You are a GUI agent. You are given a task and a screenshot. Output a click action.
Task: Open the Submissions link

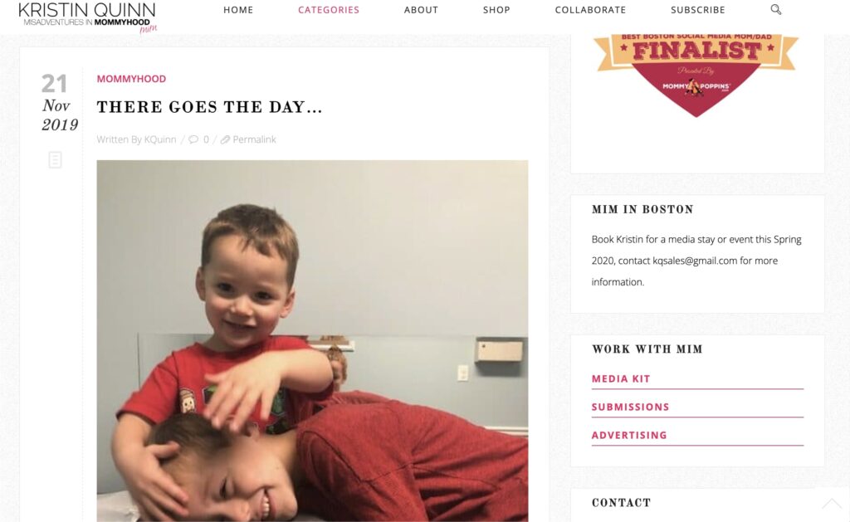click(x=631, y=407)
